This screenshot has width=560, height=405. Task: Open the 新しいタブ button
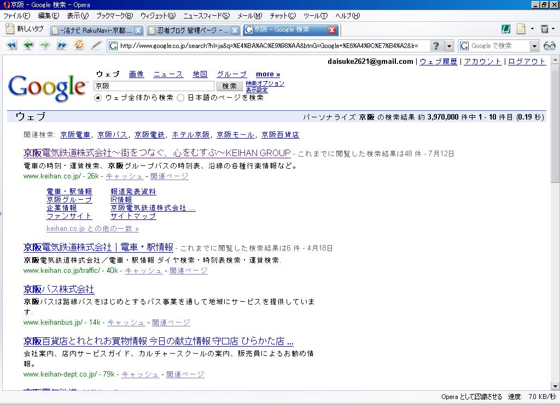click(x=25, y=29)
